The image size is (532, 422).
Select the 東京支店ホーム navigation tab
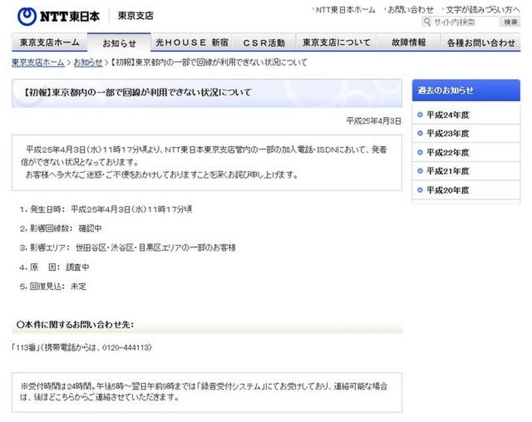coord(49,43)
